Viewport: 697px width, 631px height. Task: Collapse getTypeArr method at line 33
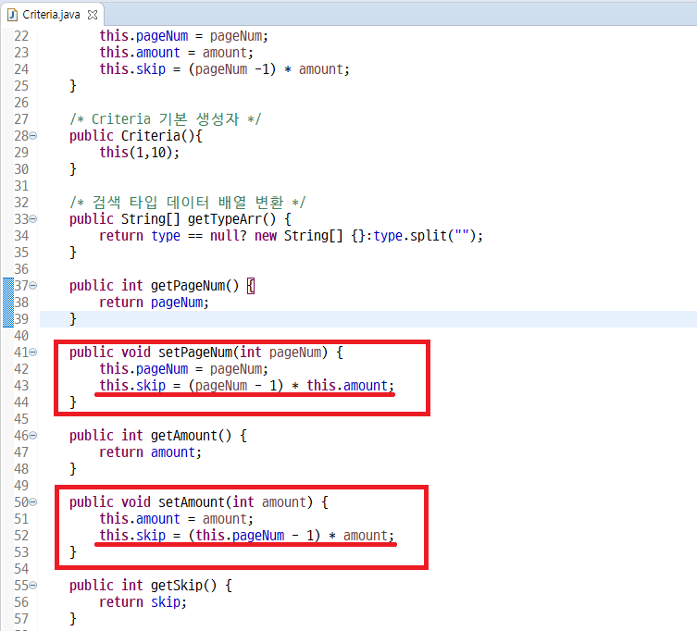(33, 218)
